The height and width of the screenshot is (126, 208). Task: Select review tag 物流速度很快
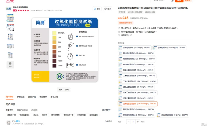point(24,115)
